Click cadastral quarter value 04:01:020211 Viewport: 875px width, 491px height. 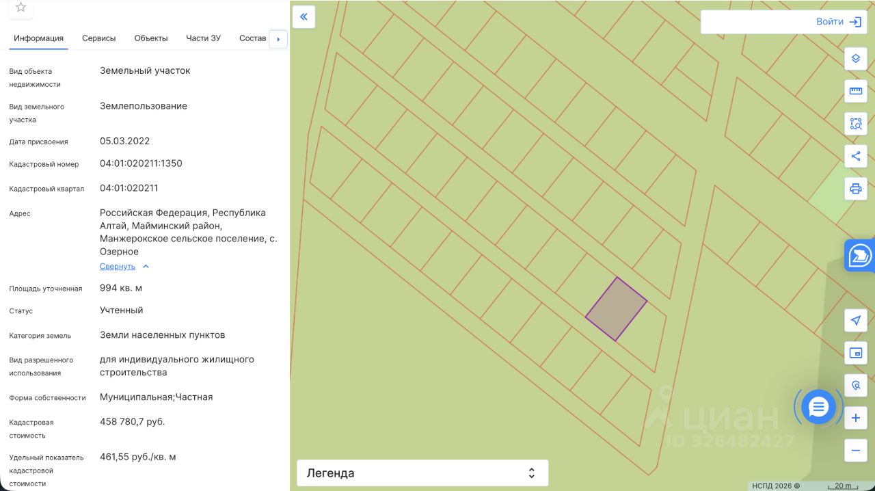129,188
